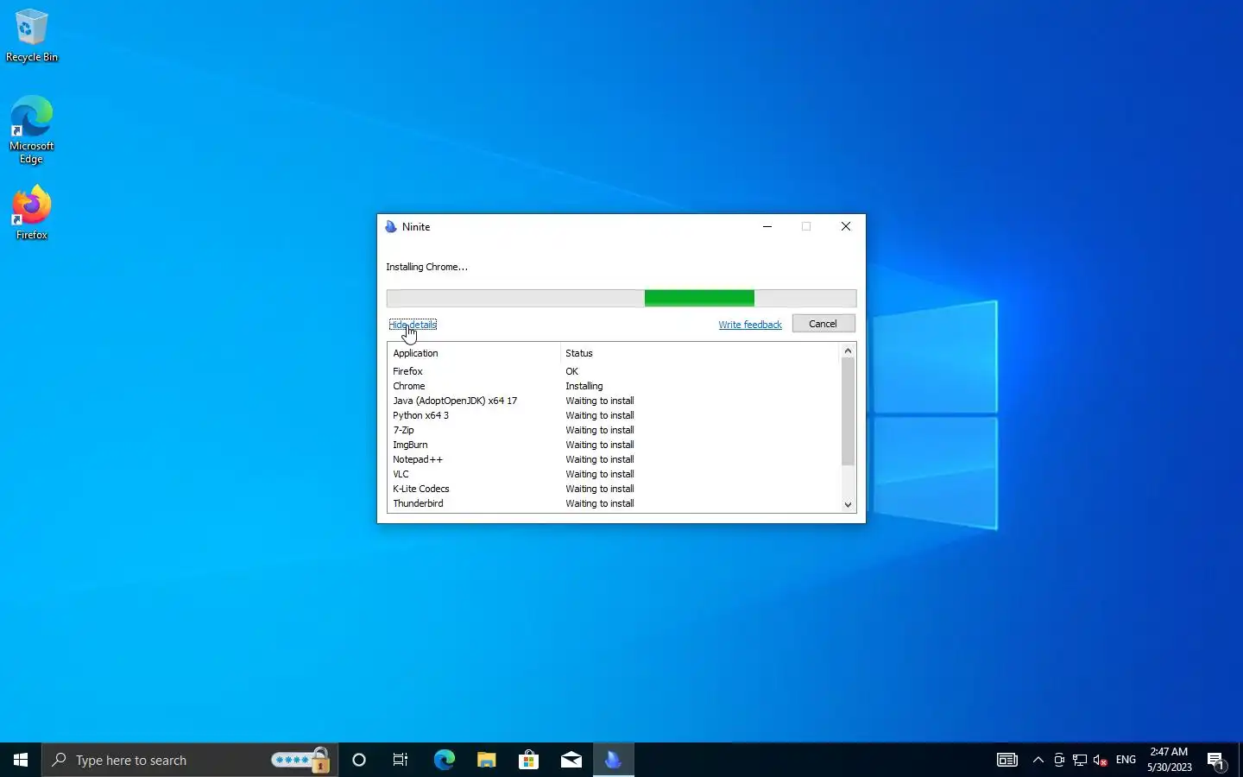
Task: Select the ImgBurn row
Action: coord(614,445)
